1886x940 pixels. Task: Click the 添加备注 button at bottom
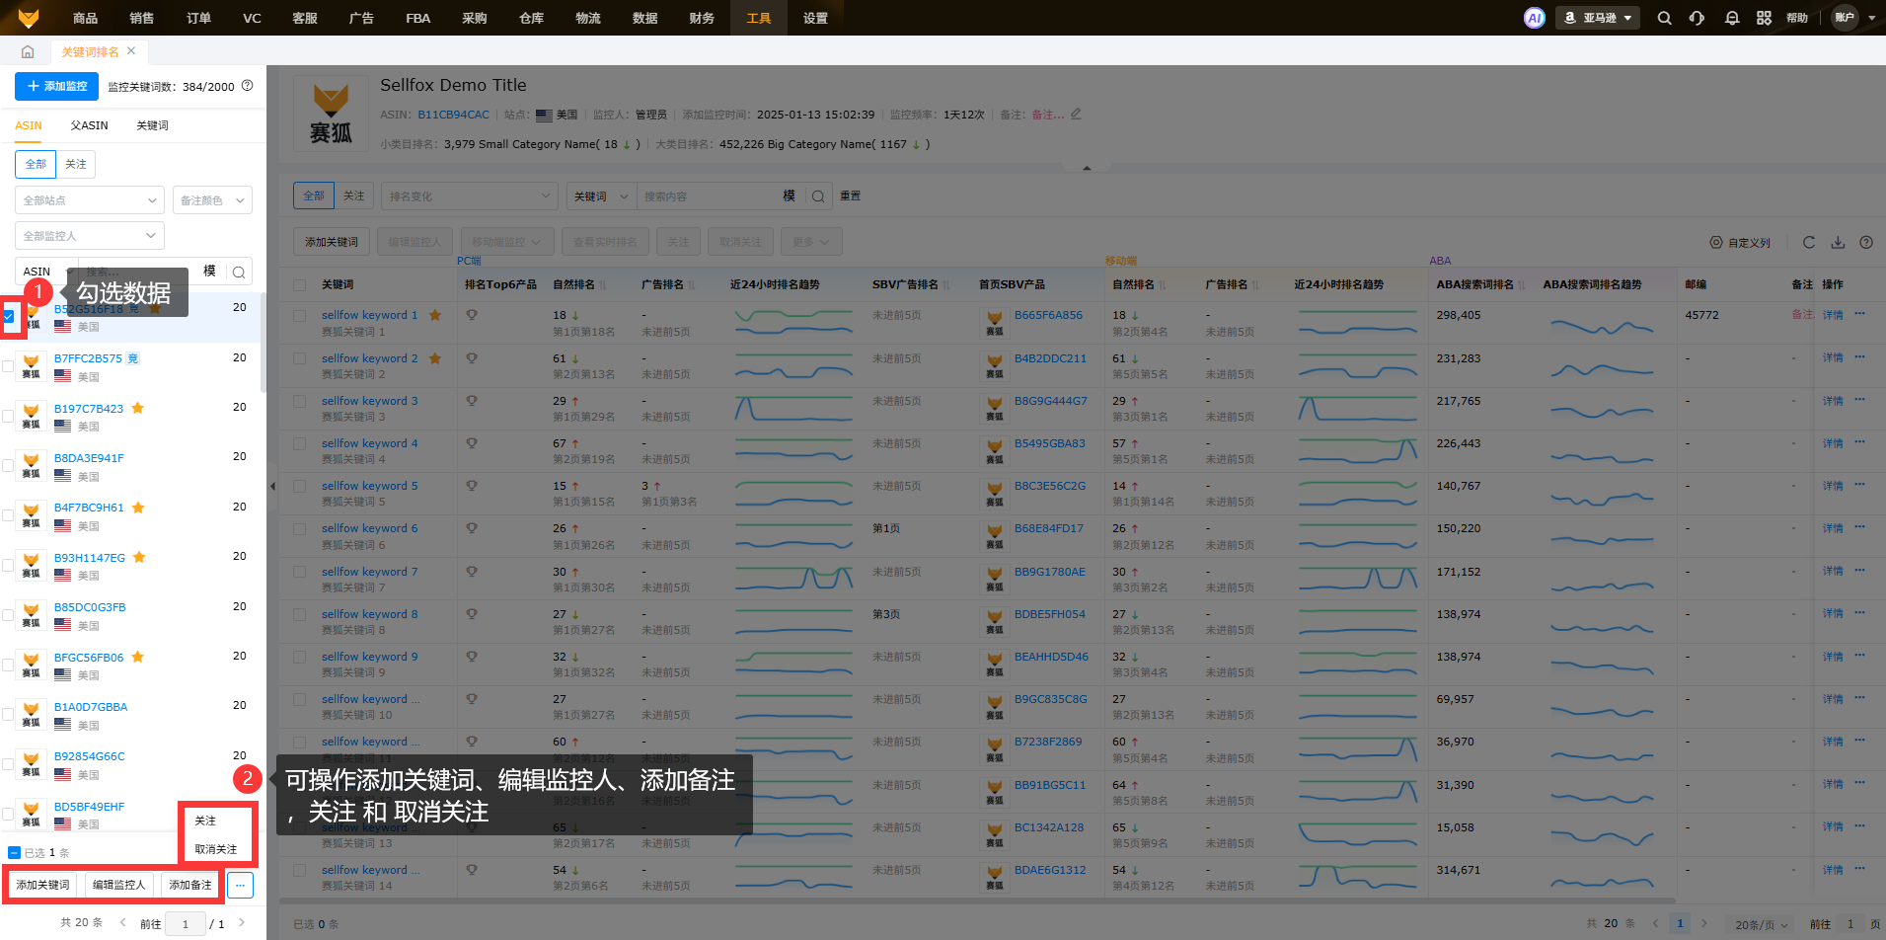click(x=189, y=885)
